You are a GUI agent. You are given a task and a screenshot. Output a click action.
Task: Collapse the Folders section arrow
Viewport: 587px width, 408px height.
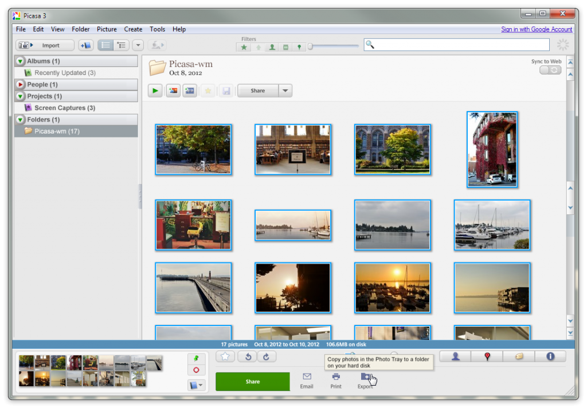coord(20,120)
